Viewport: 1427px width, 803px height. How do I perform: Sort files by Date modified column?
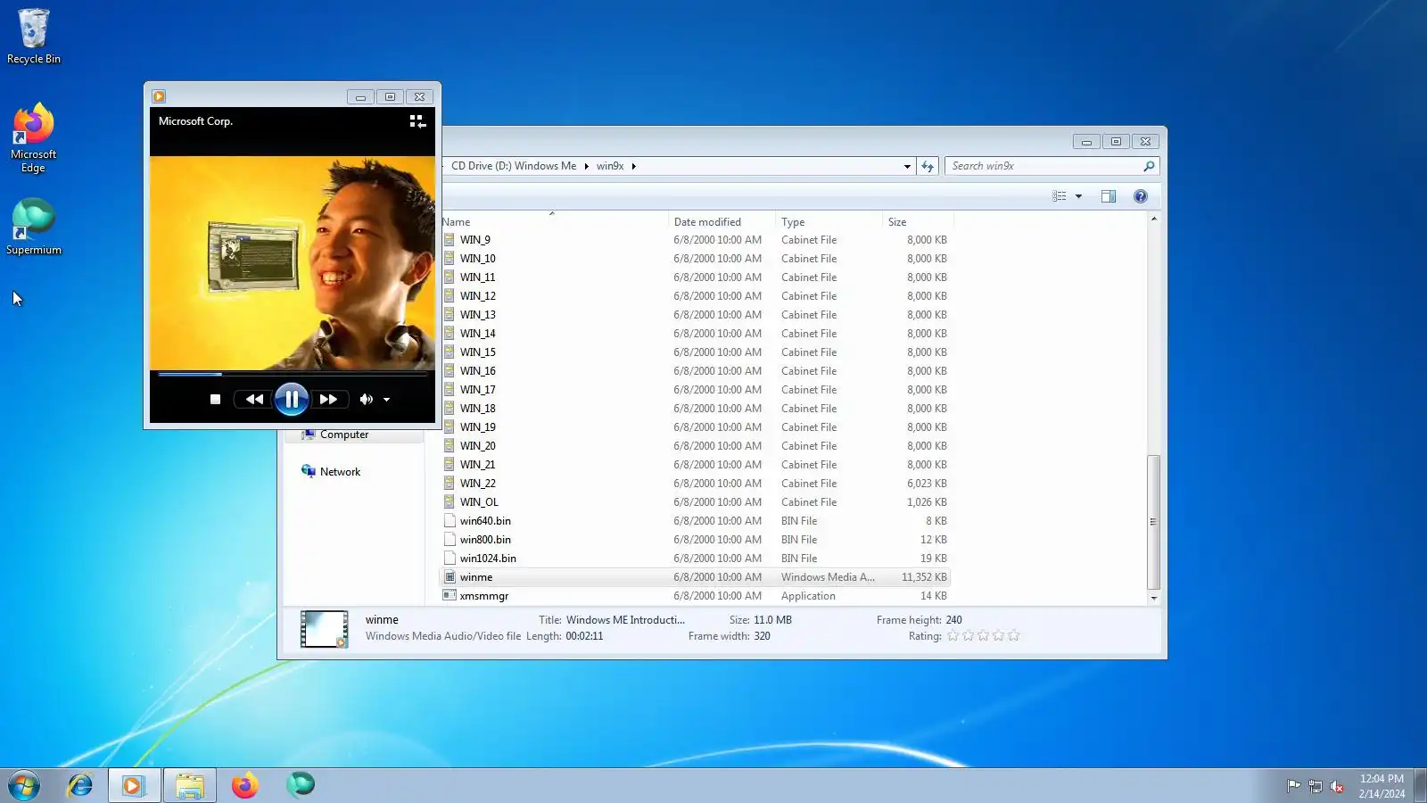pyautogui.click(x=722, y=222)
